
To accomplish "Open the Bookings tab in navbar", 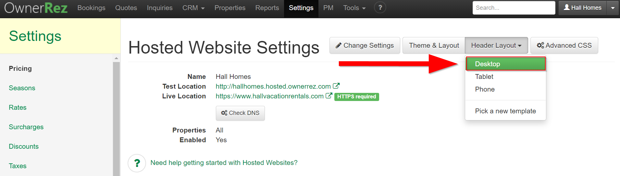I will [91, 8].
